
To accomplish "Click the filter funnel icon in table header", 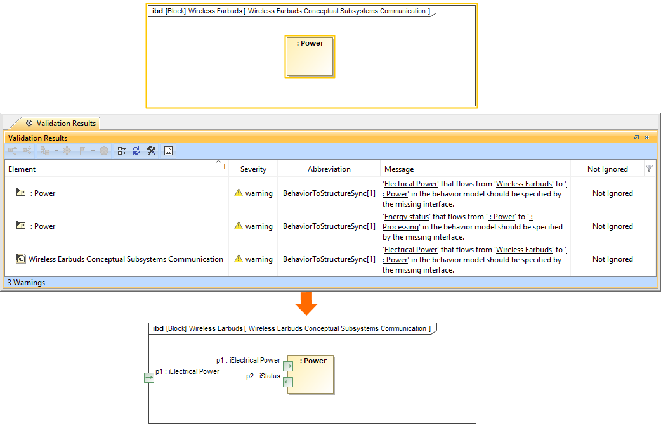I will pos(649,169).
